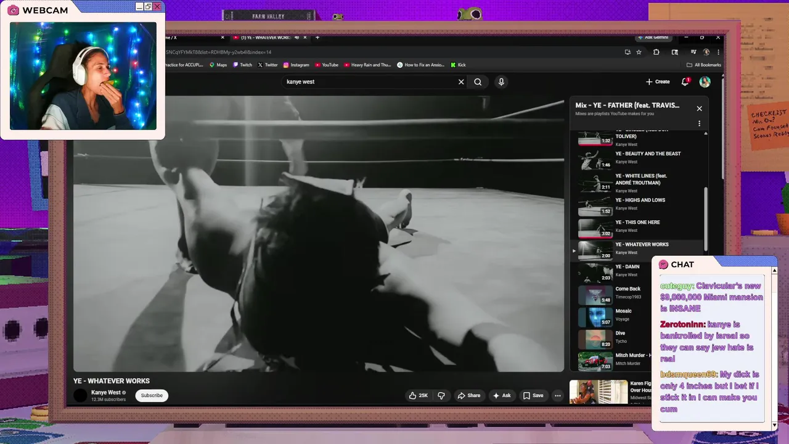
Task: Close the YE - WHATEVER WORKS tab
Action: tap(306, 38)
